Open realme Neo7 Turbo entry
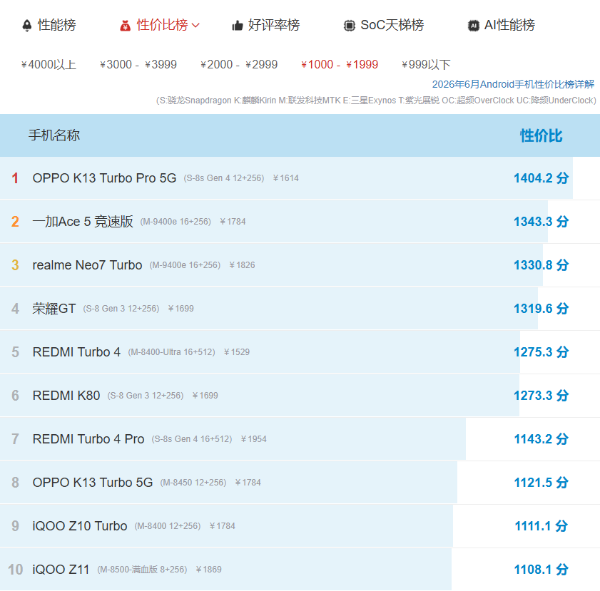 [87, 265]
